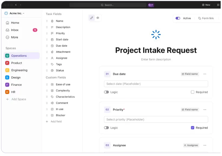Open the Select date placeholder field
Viewport: 222px width, 156px height.
[156, 84]
